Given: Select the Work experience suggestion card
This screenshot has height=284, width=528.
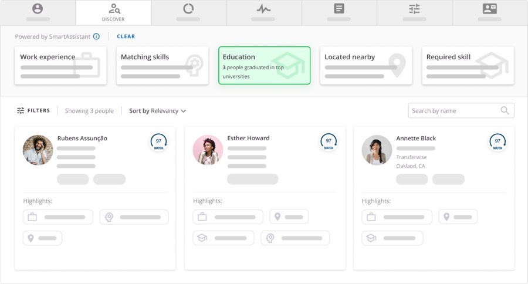Looking at the screenshot, I should point(60,65).
